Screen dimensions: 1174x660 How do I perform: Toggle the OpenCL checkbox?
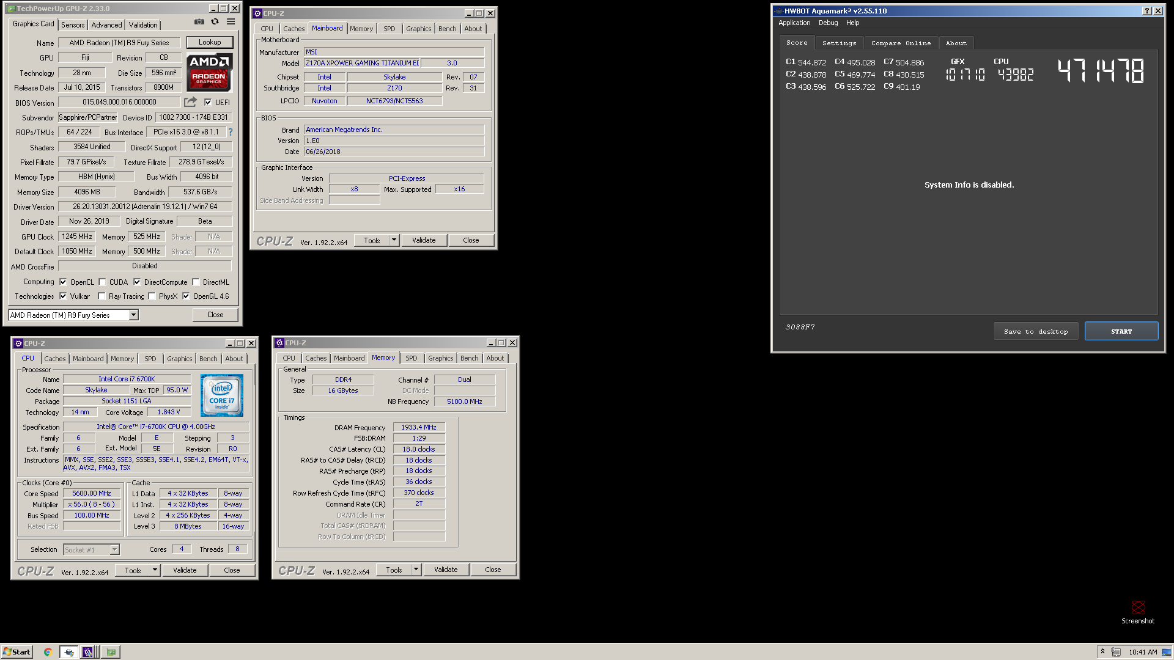63,282
